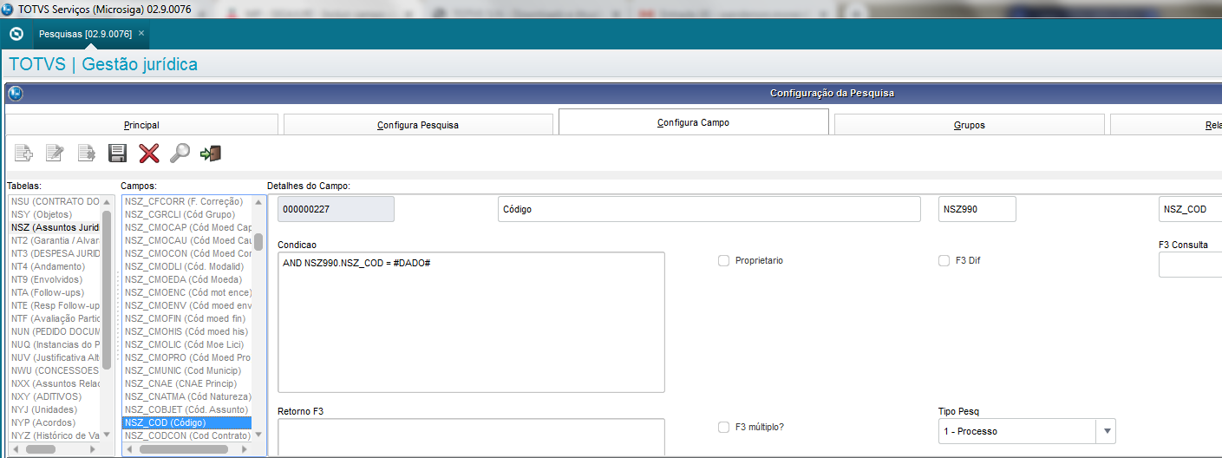Select NSZ_CNAE (CNAE Princip) field
This screenshot has height=458, width=1222.
[x=187, y=383]
